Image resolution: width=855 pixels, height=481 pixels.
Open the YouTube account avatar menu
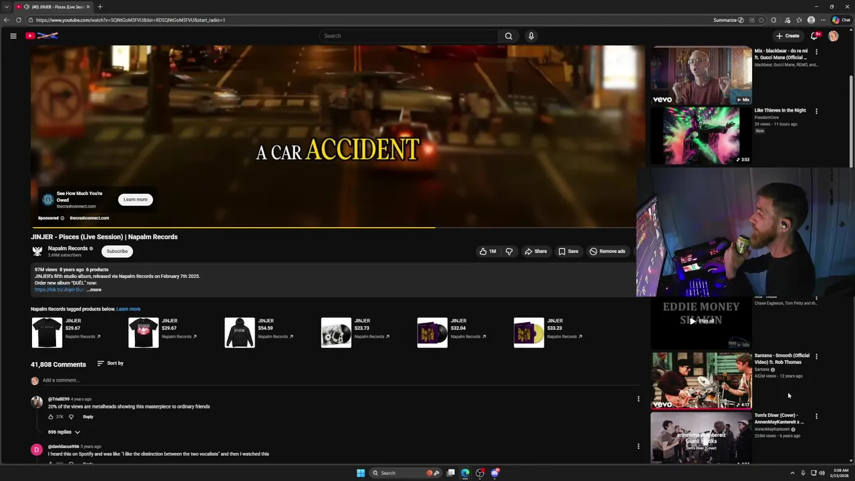pos(833,36)
